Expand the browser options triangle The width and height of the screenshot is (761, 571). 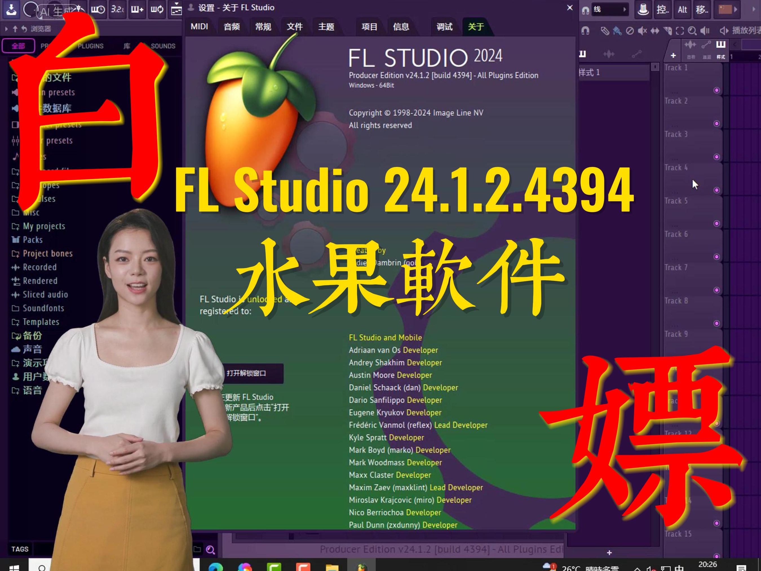(6, 29)
